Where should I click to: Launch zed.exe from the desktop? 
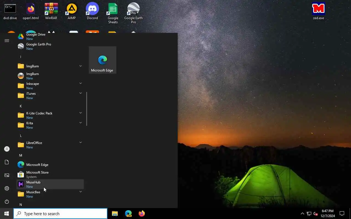tap(318, 11)
